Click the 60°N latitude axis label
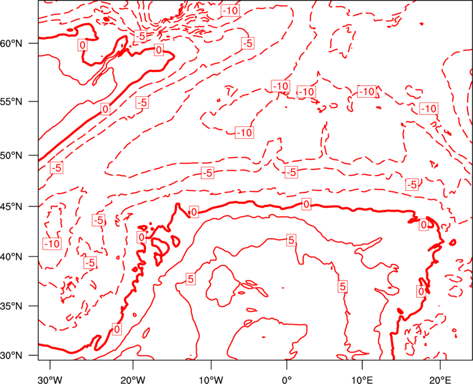473x384 pixels. (11, 44)
